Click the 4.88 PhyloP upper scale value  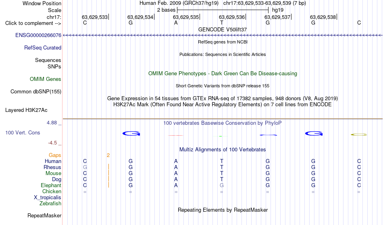pyautogui.click(x=52, y=123)
